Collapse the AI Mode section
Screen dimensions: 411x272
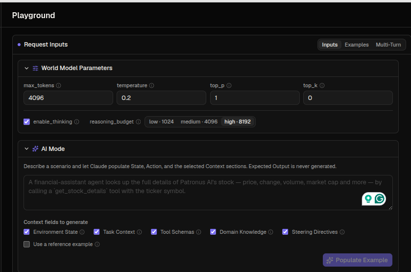[x=26, y=148]
